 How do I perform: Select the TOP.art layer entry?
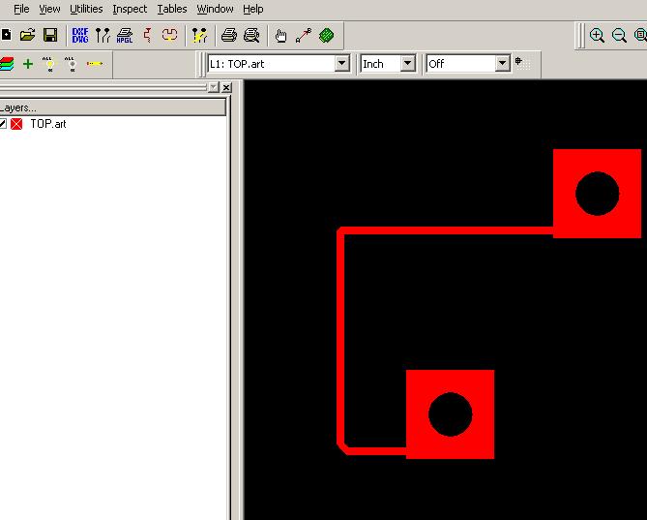(47, 124)
